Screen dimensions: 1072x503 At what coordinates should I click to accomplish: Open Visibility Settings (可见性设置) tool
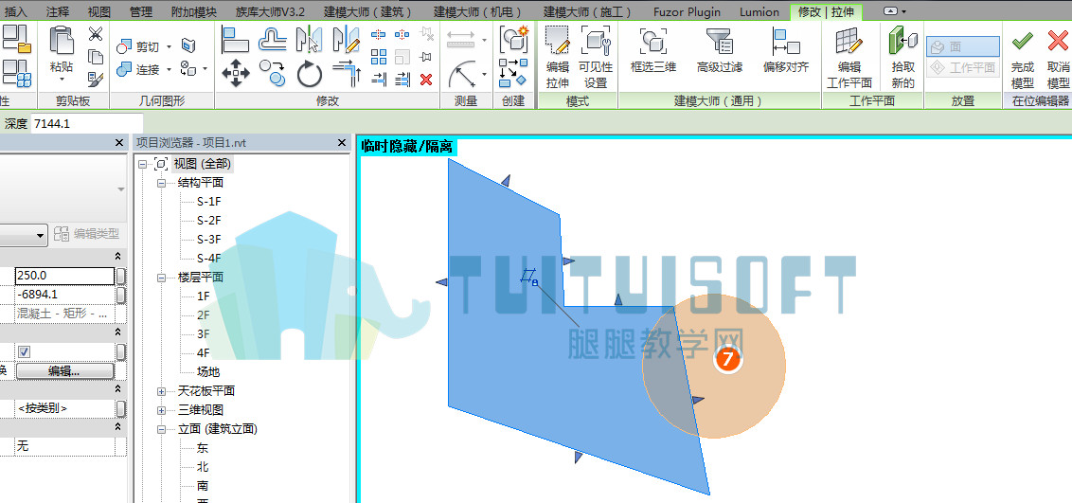point(596,41)
